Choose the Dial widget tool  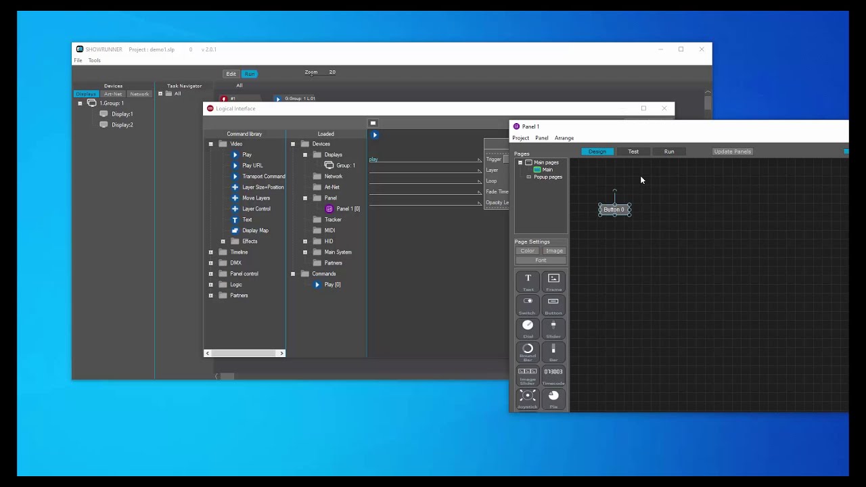[x=528, y=329]
